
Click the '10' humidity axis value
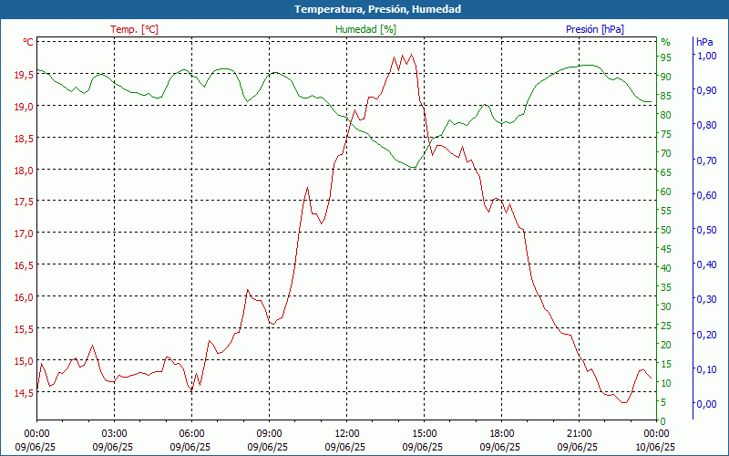point(666,383)
